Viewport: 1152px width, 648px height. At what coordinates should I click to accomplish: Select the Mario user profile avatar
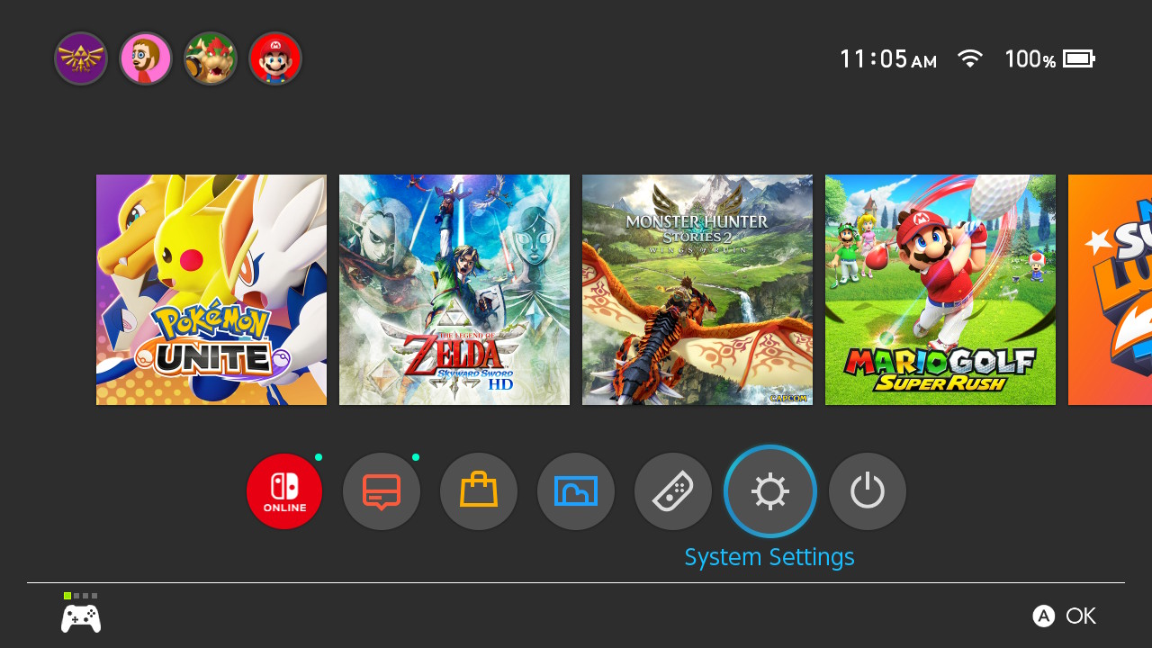coord(275,59)
